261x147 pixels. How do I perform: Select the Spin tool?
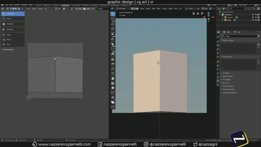click(x=113, y=83)
